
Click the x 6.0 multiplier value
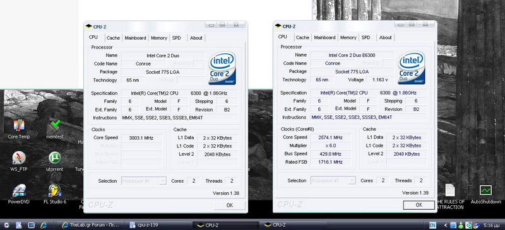[x=331, y=146]
